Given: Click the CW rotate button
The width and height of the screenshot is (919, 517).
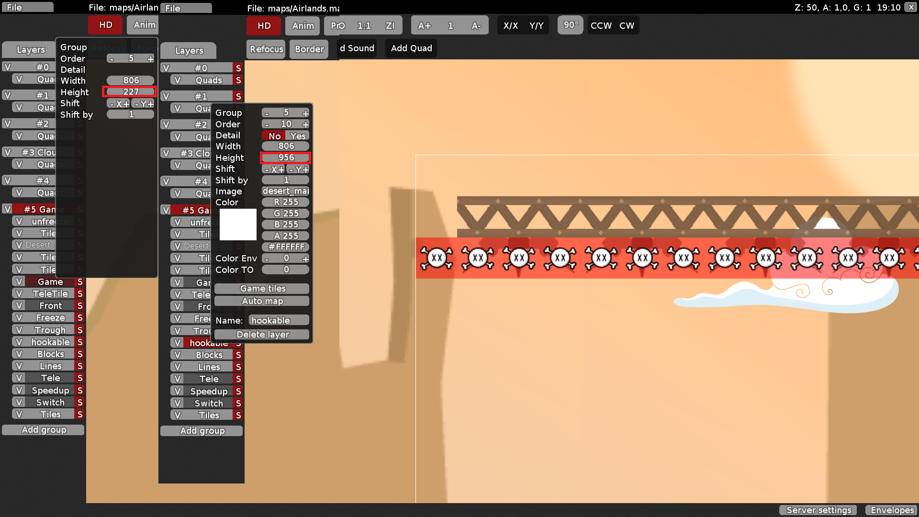Looking at the screenshot, I should [627, 26].
